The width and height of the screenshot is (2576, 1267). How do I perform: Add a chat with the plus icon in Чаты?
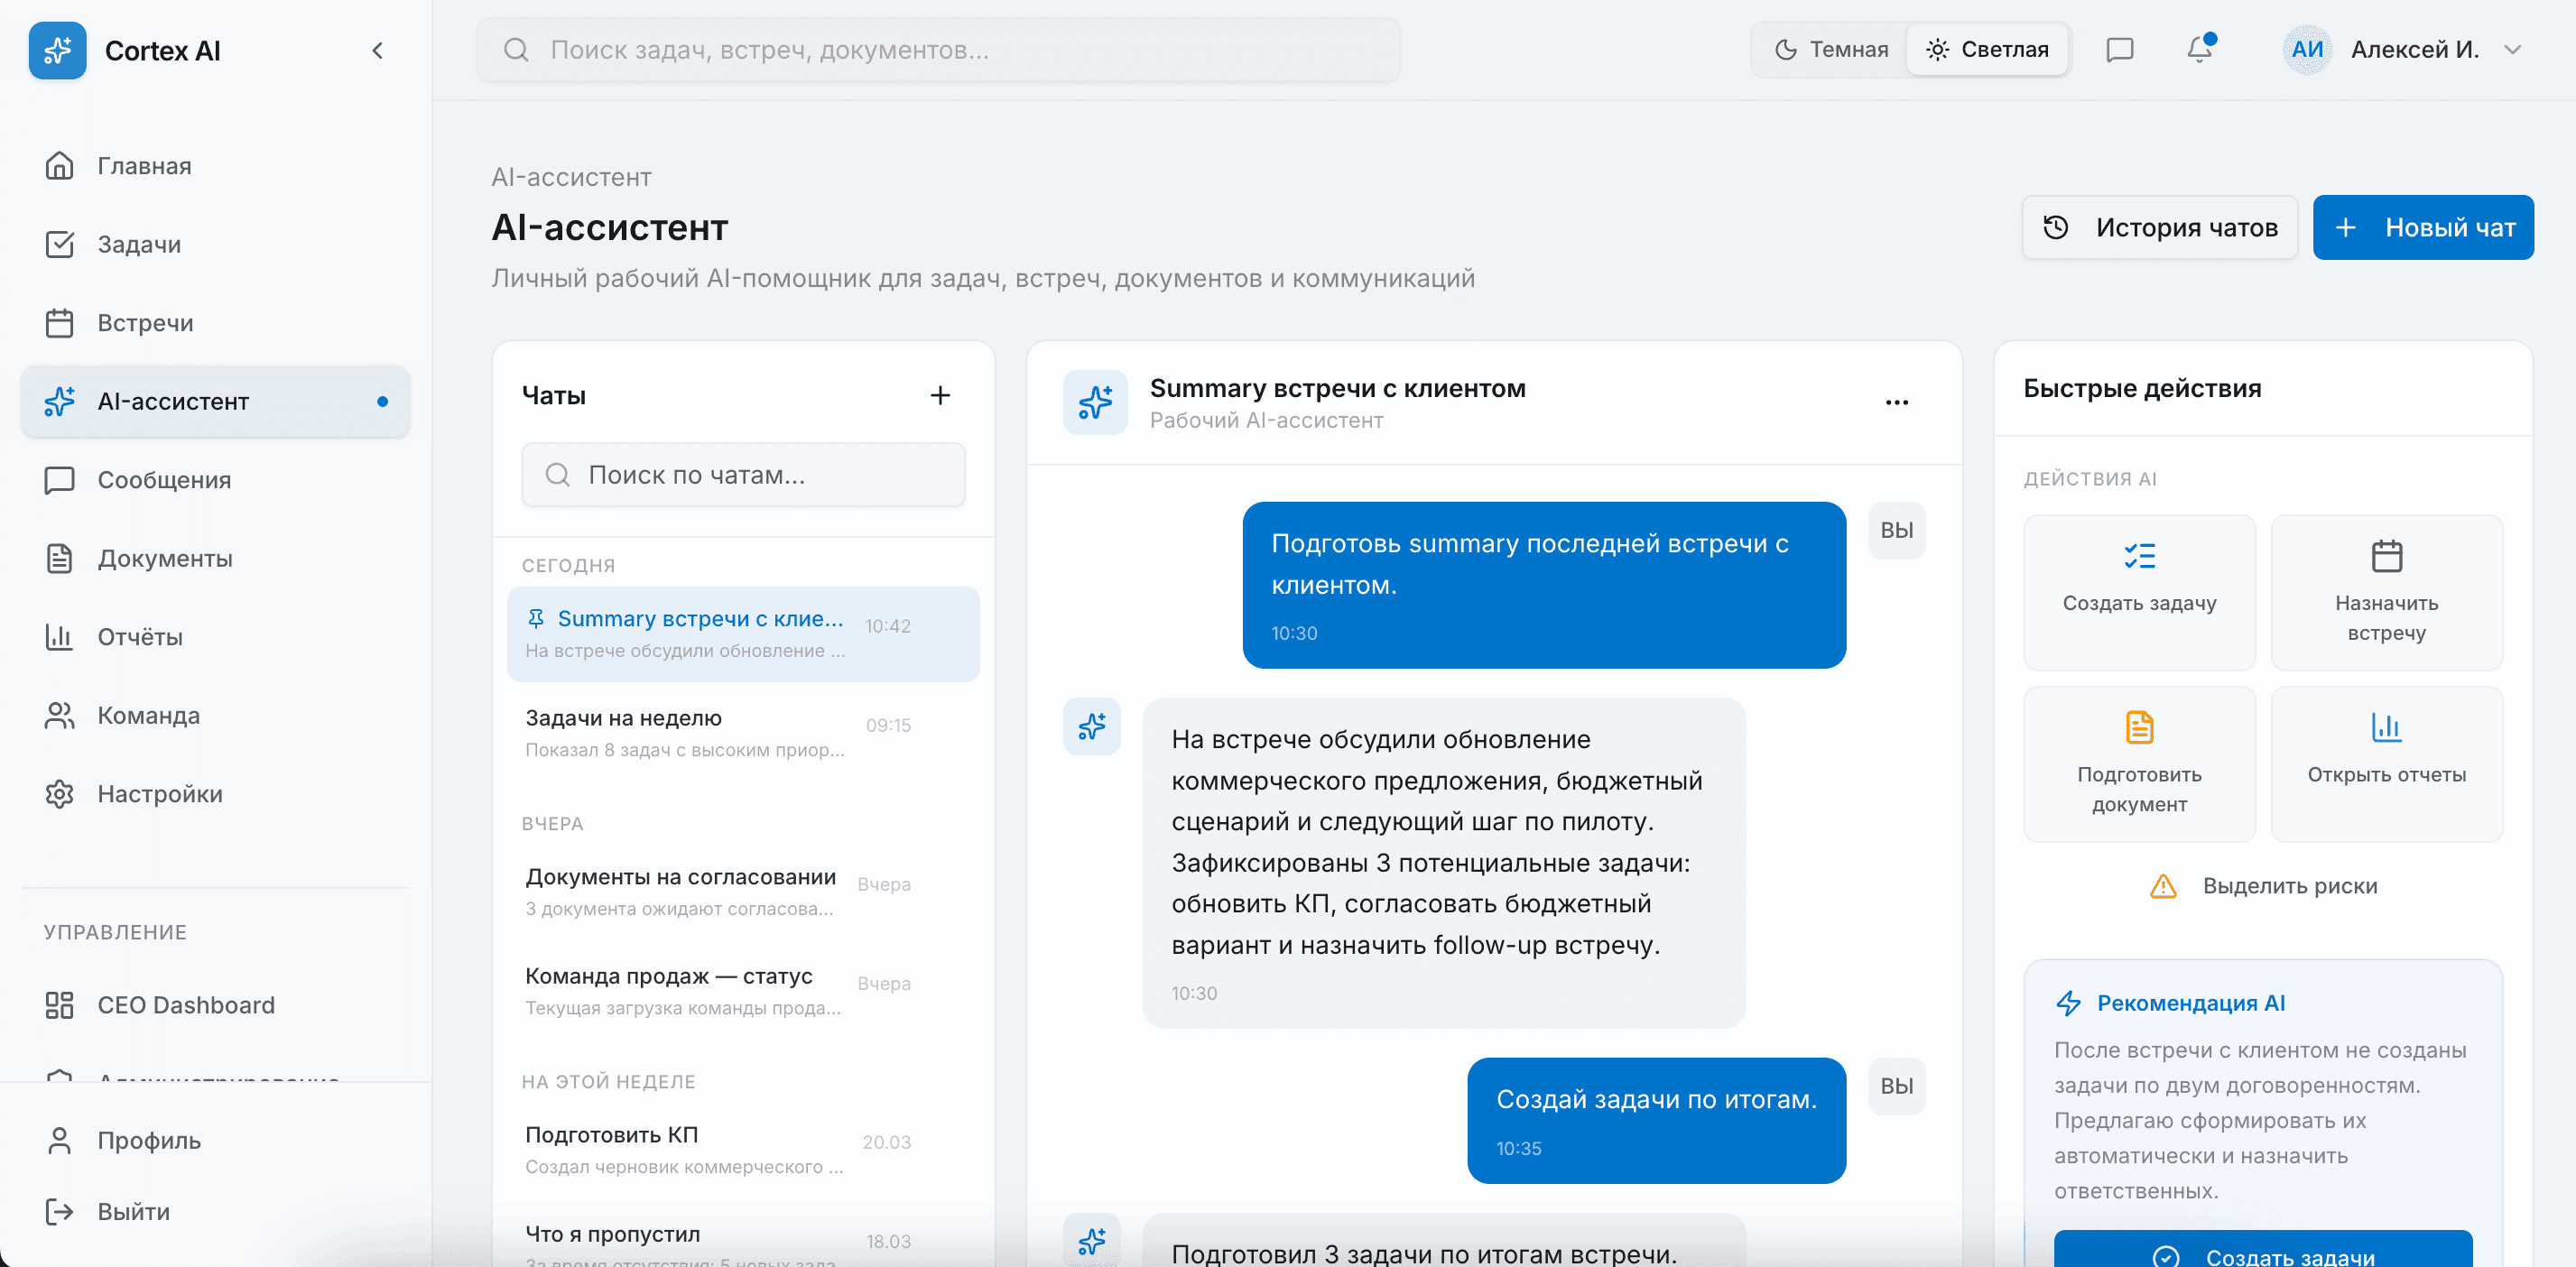(940, 396)
